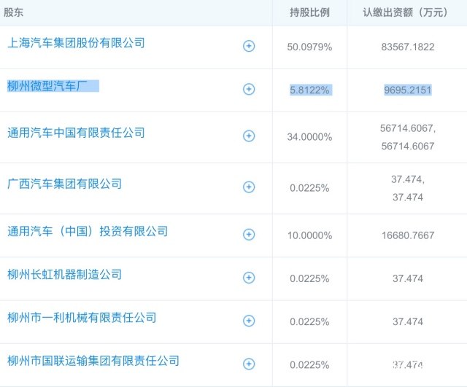Viewport: 467px width, 387px height.
Task: Go to 柳州长虹机器制造公司 page
Action: coord(64,274)
